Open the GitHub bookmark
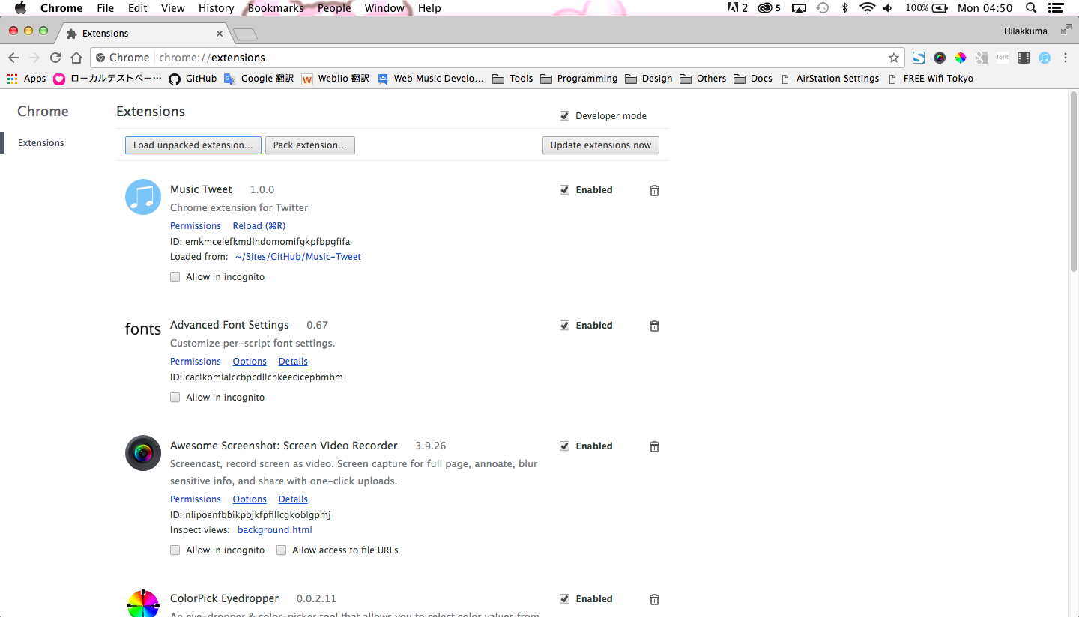1079x617 pixels. [x=193, y=79]
